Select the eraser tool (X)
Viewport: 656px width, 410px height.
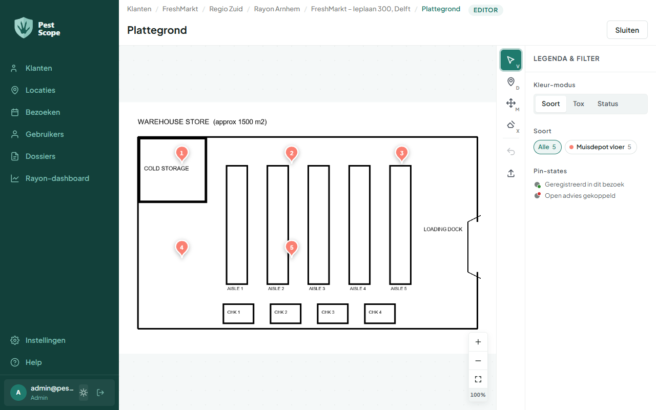[x=511, y=125]
